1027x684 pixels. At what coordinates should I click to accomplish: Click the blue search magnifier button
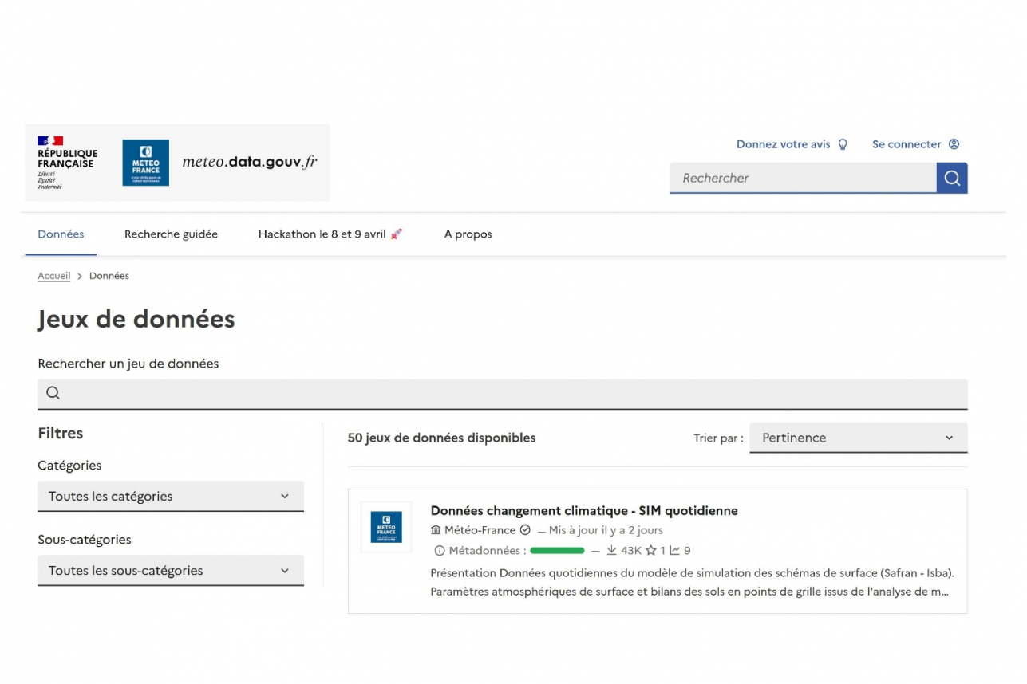point(951,178)
